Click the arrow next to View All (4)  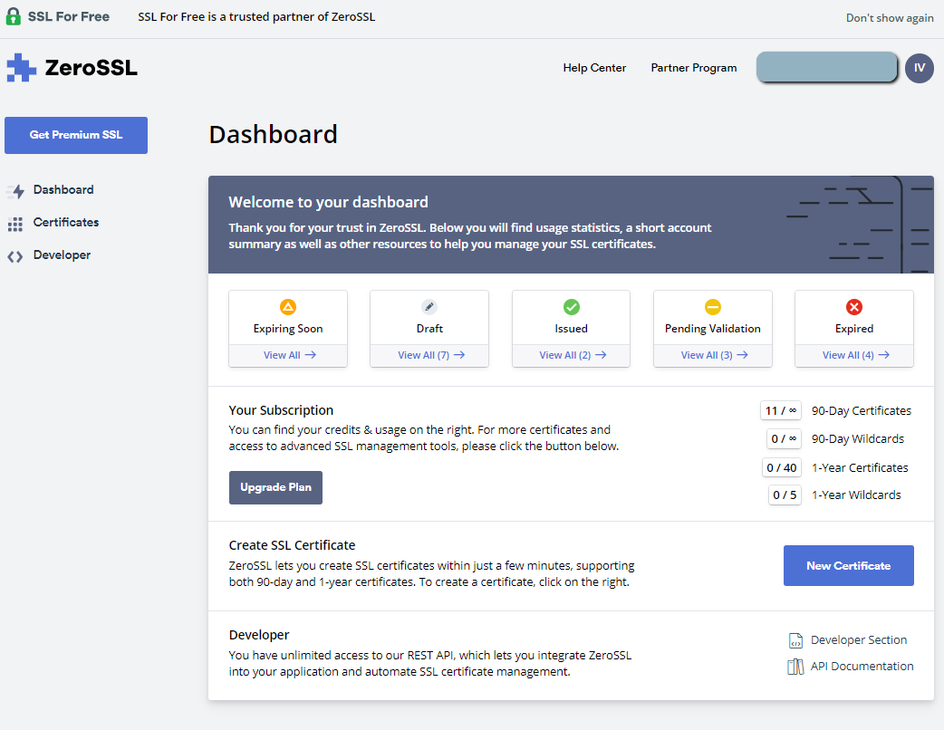pos(884,355)
